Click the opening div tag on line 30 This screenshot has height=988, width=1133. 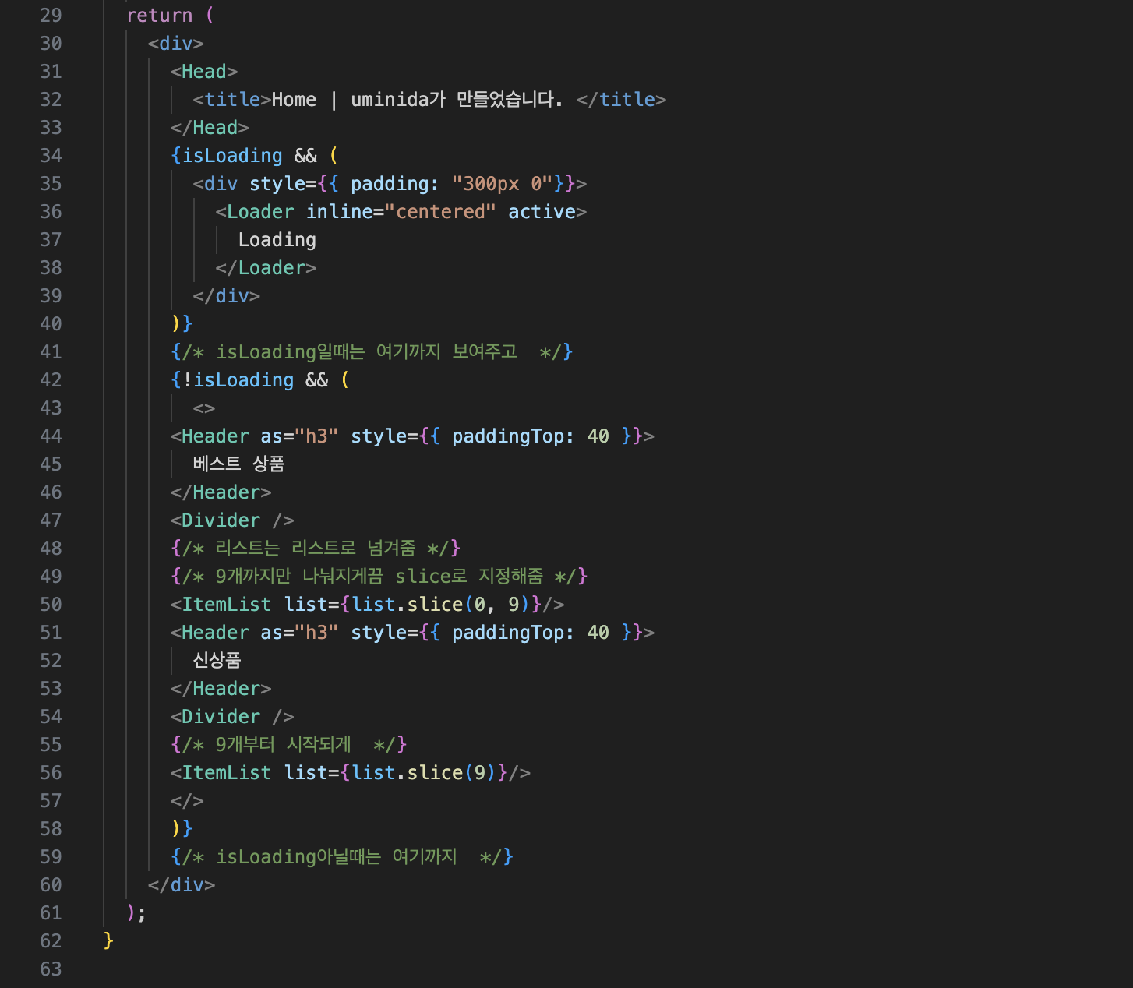click(176, 44)
